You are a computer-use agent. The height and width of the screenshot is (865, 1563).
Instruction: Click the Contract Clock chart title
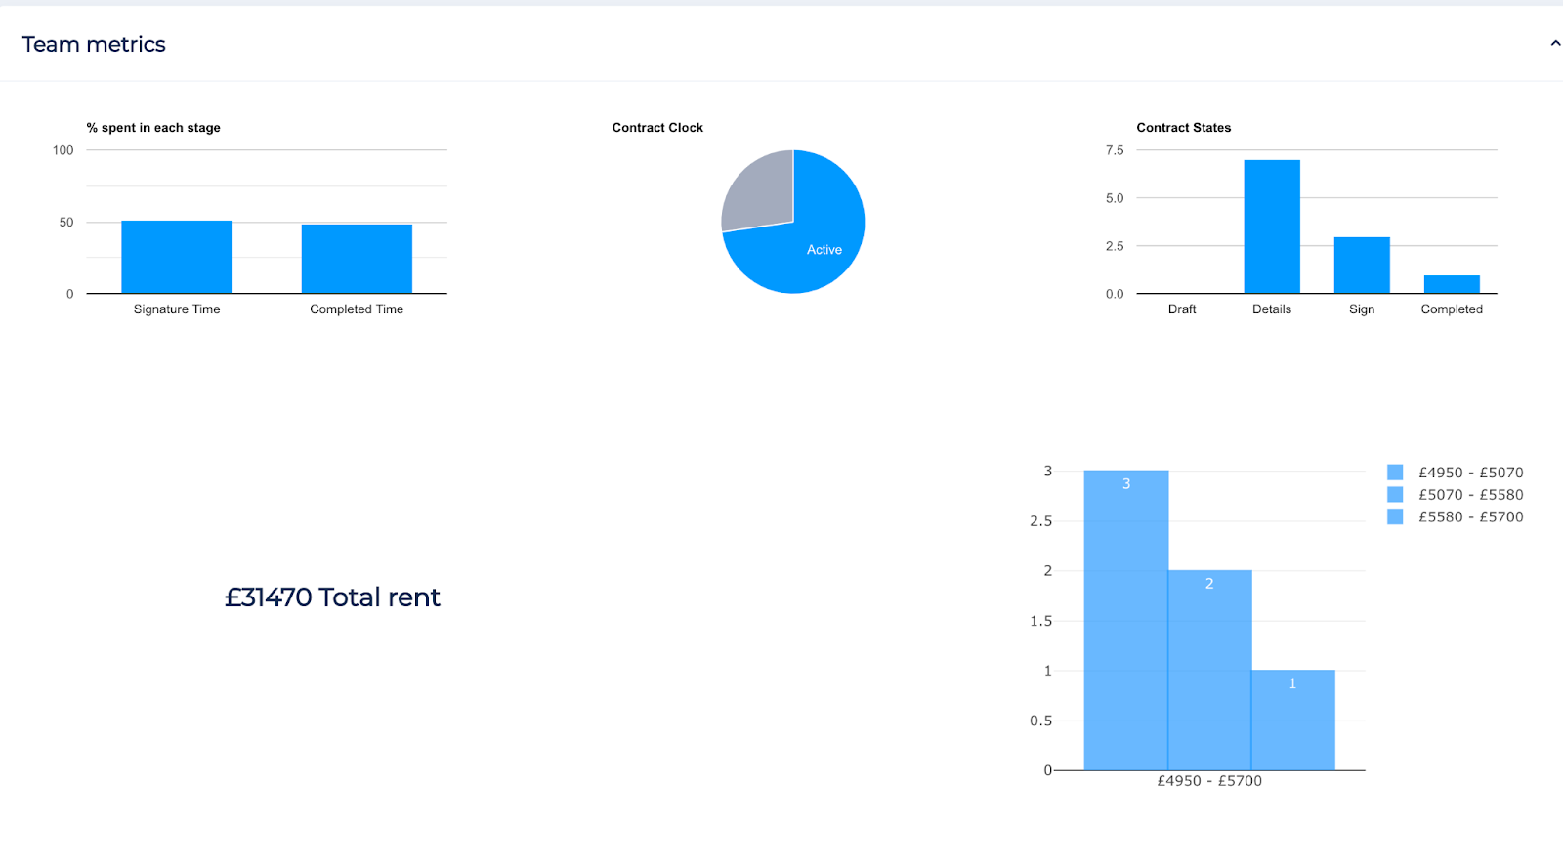click(x=657, y=128)
